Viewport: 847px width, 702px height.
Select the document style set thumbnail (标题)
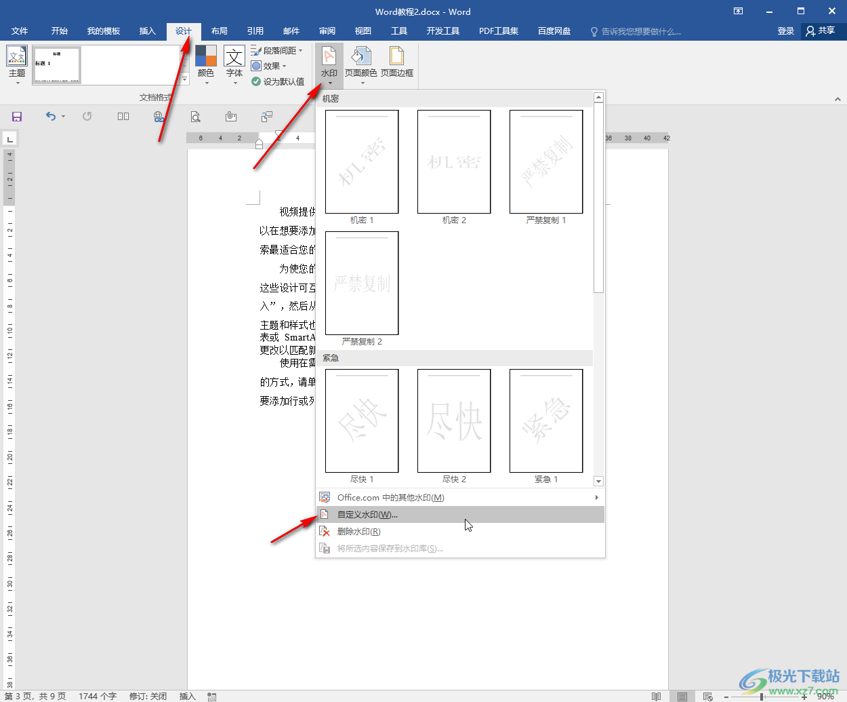pyautogui.click(x=57, y=65)
